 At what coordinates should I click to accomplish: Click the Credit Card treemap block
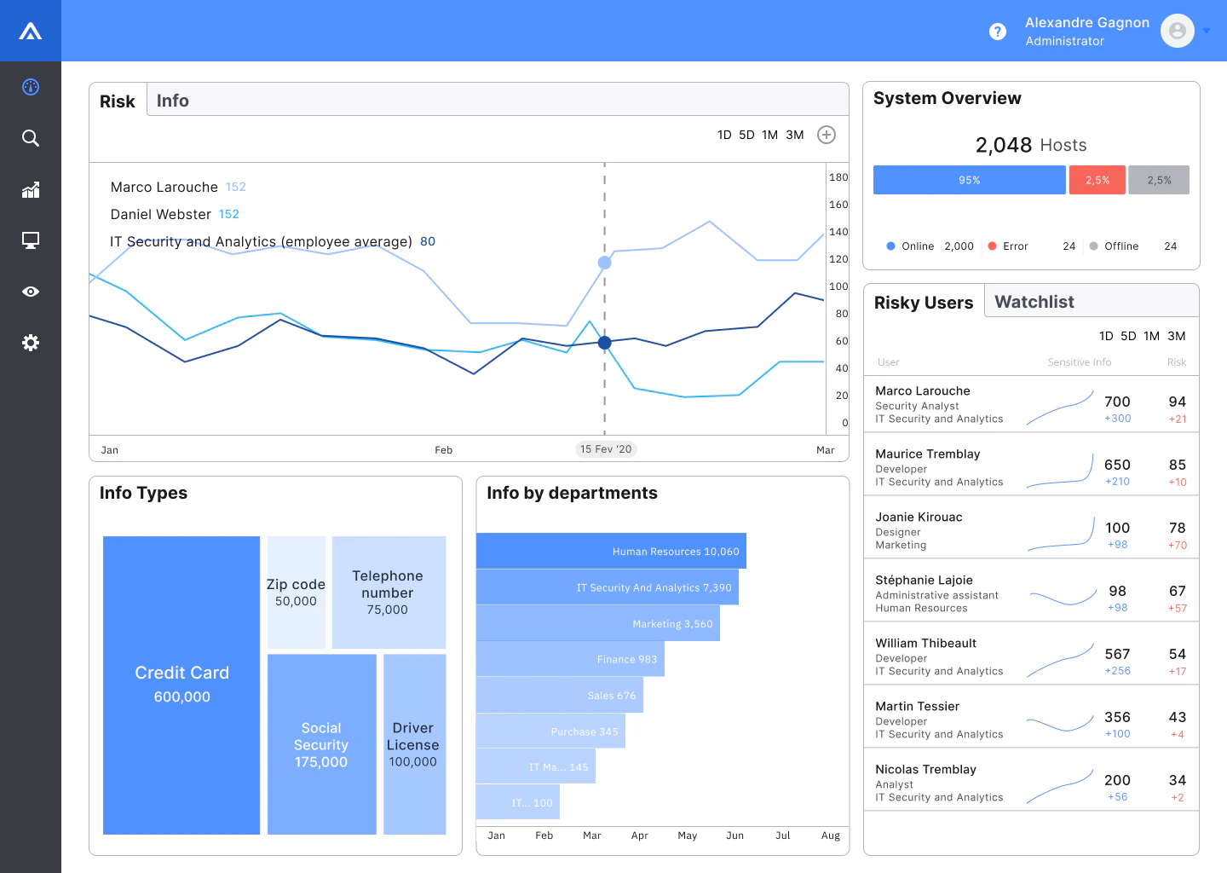tap(181, 685)
